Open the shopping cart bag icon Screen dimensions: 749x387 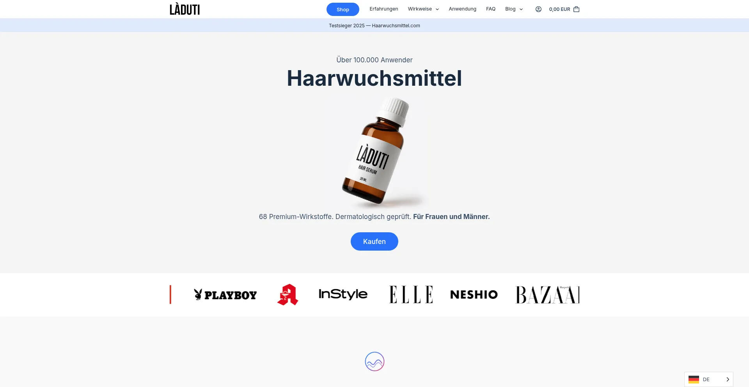576,9
